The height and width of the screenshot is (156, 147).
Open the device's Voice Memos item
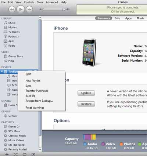click(x=12, y=94)
